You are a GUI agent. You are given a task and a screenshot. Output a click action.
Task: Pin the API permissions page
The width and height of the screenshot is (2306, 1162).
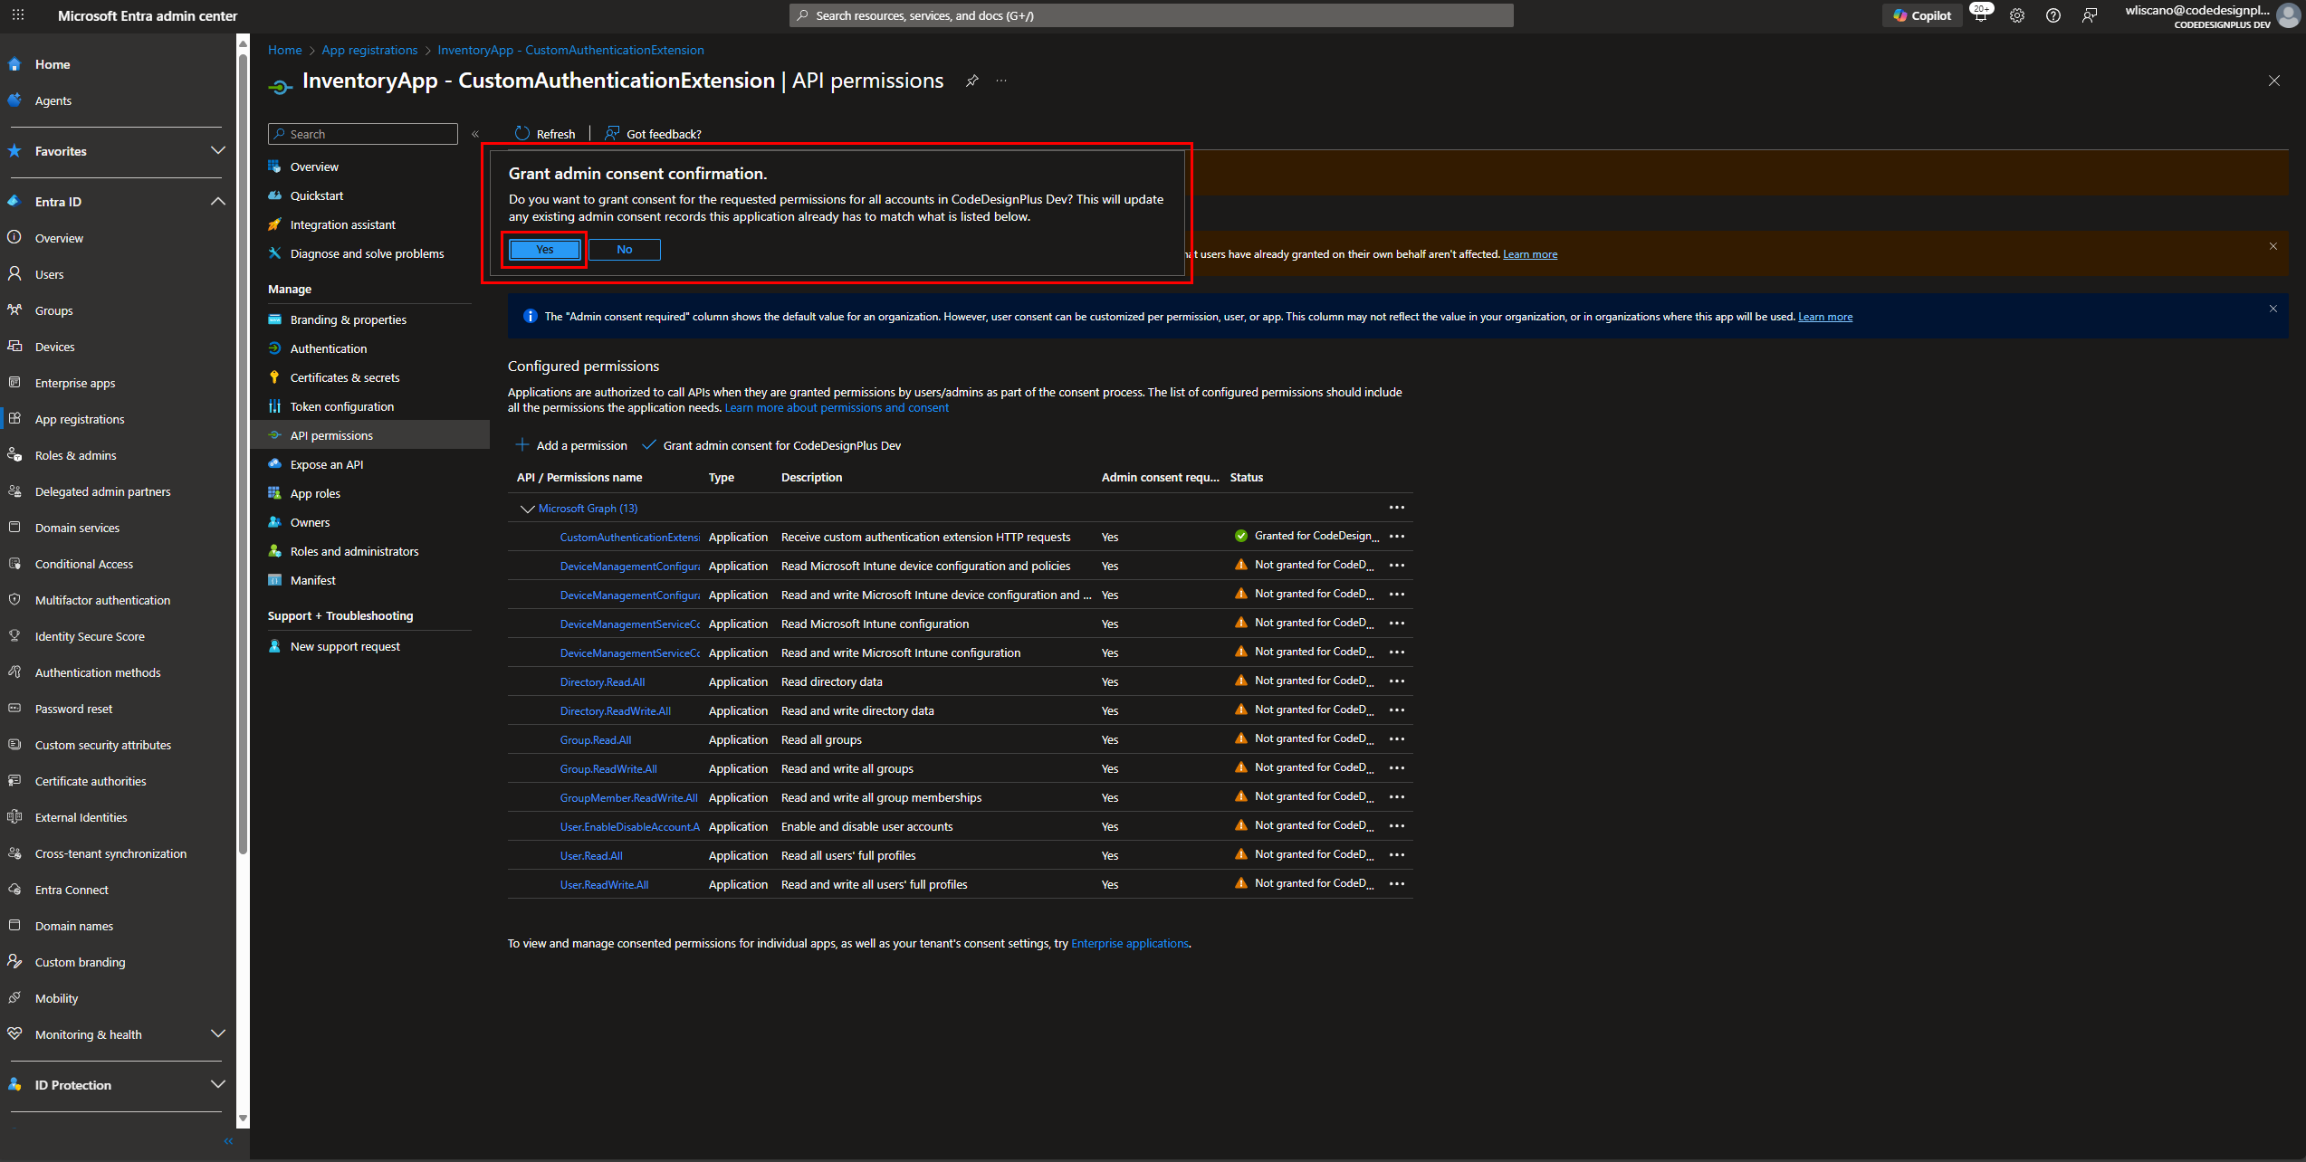971,81
